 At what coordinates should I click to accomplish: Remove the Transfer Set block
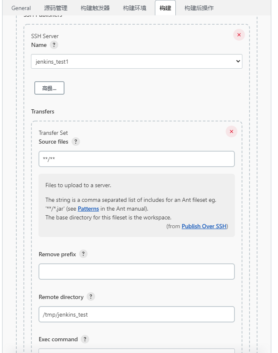(231, 131)
